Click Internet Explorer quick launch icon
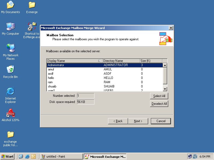 [x=27, y=157]
